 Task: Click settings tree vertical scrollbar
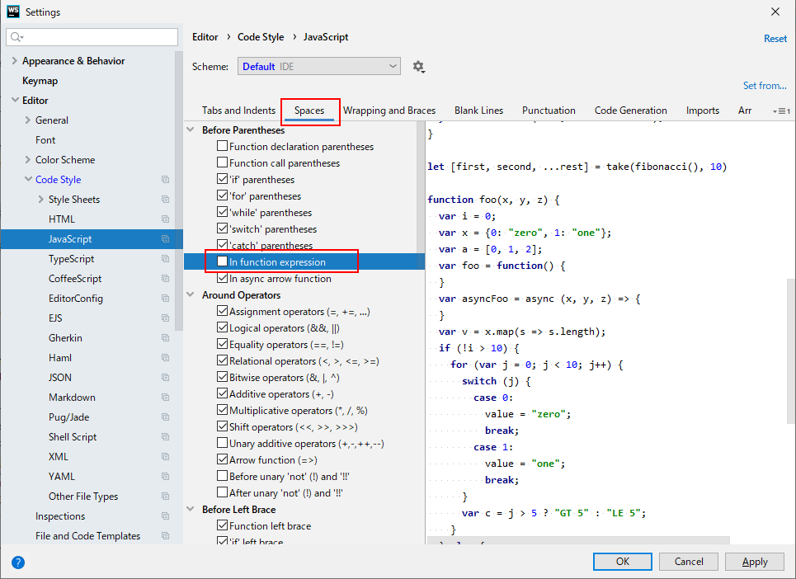(x=179, y=191)
